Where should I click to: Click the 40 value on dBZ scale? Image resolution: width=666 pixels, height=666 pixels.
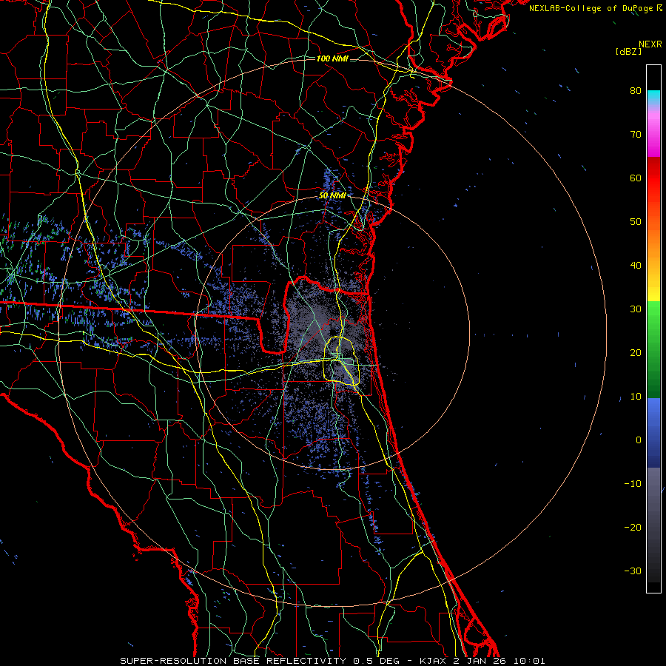(636, 266)
